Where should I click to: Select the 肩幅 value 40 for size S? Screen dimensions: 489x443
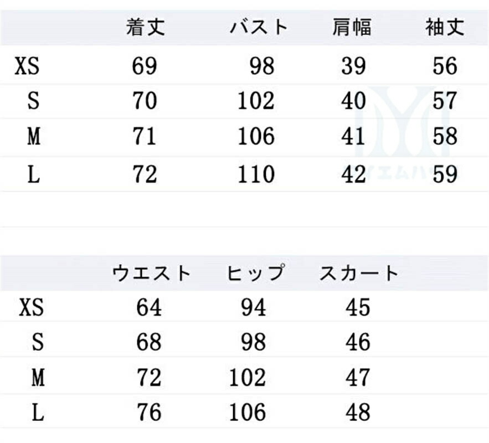353,101
